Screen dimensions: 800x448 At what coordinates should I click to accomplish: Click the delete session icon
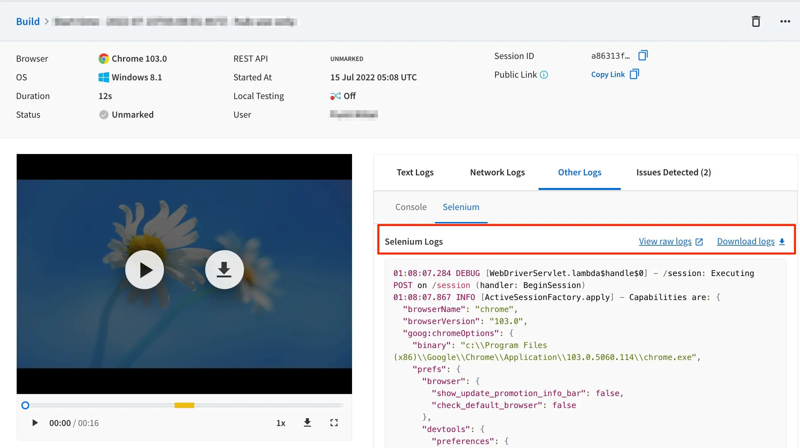pyautogui.click(x=756, y=21)
